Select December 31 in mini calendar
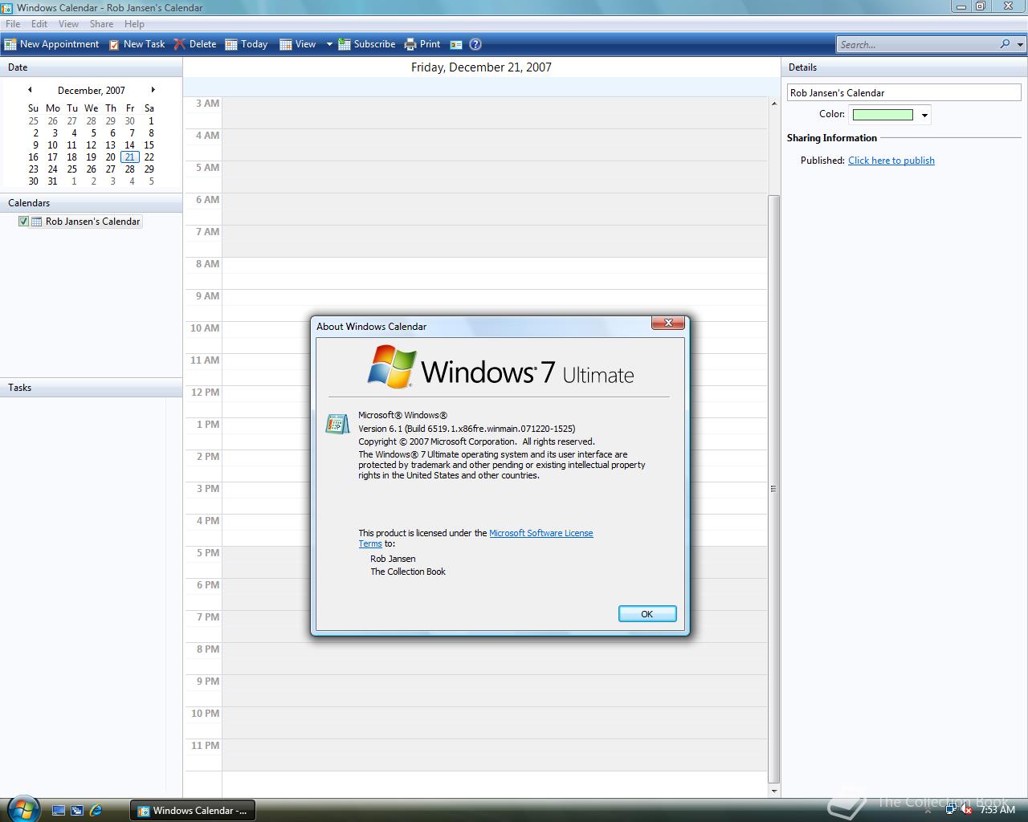 click(53, 181)
